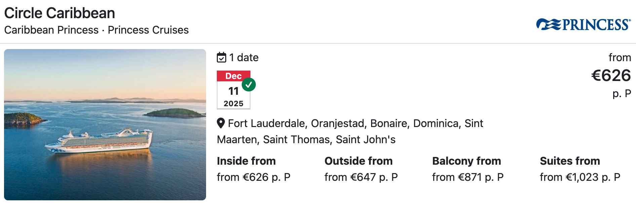Click the Princess Cruises logo

[583, 25]
